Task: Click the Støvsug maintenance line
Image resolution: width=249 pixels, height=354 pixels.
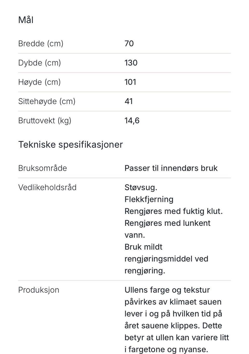Action: [x=141, y=187]
